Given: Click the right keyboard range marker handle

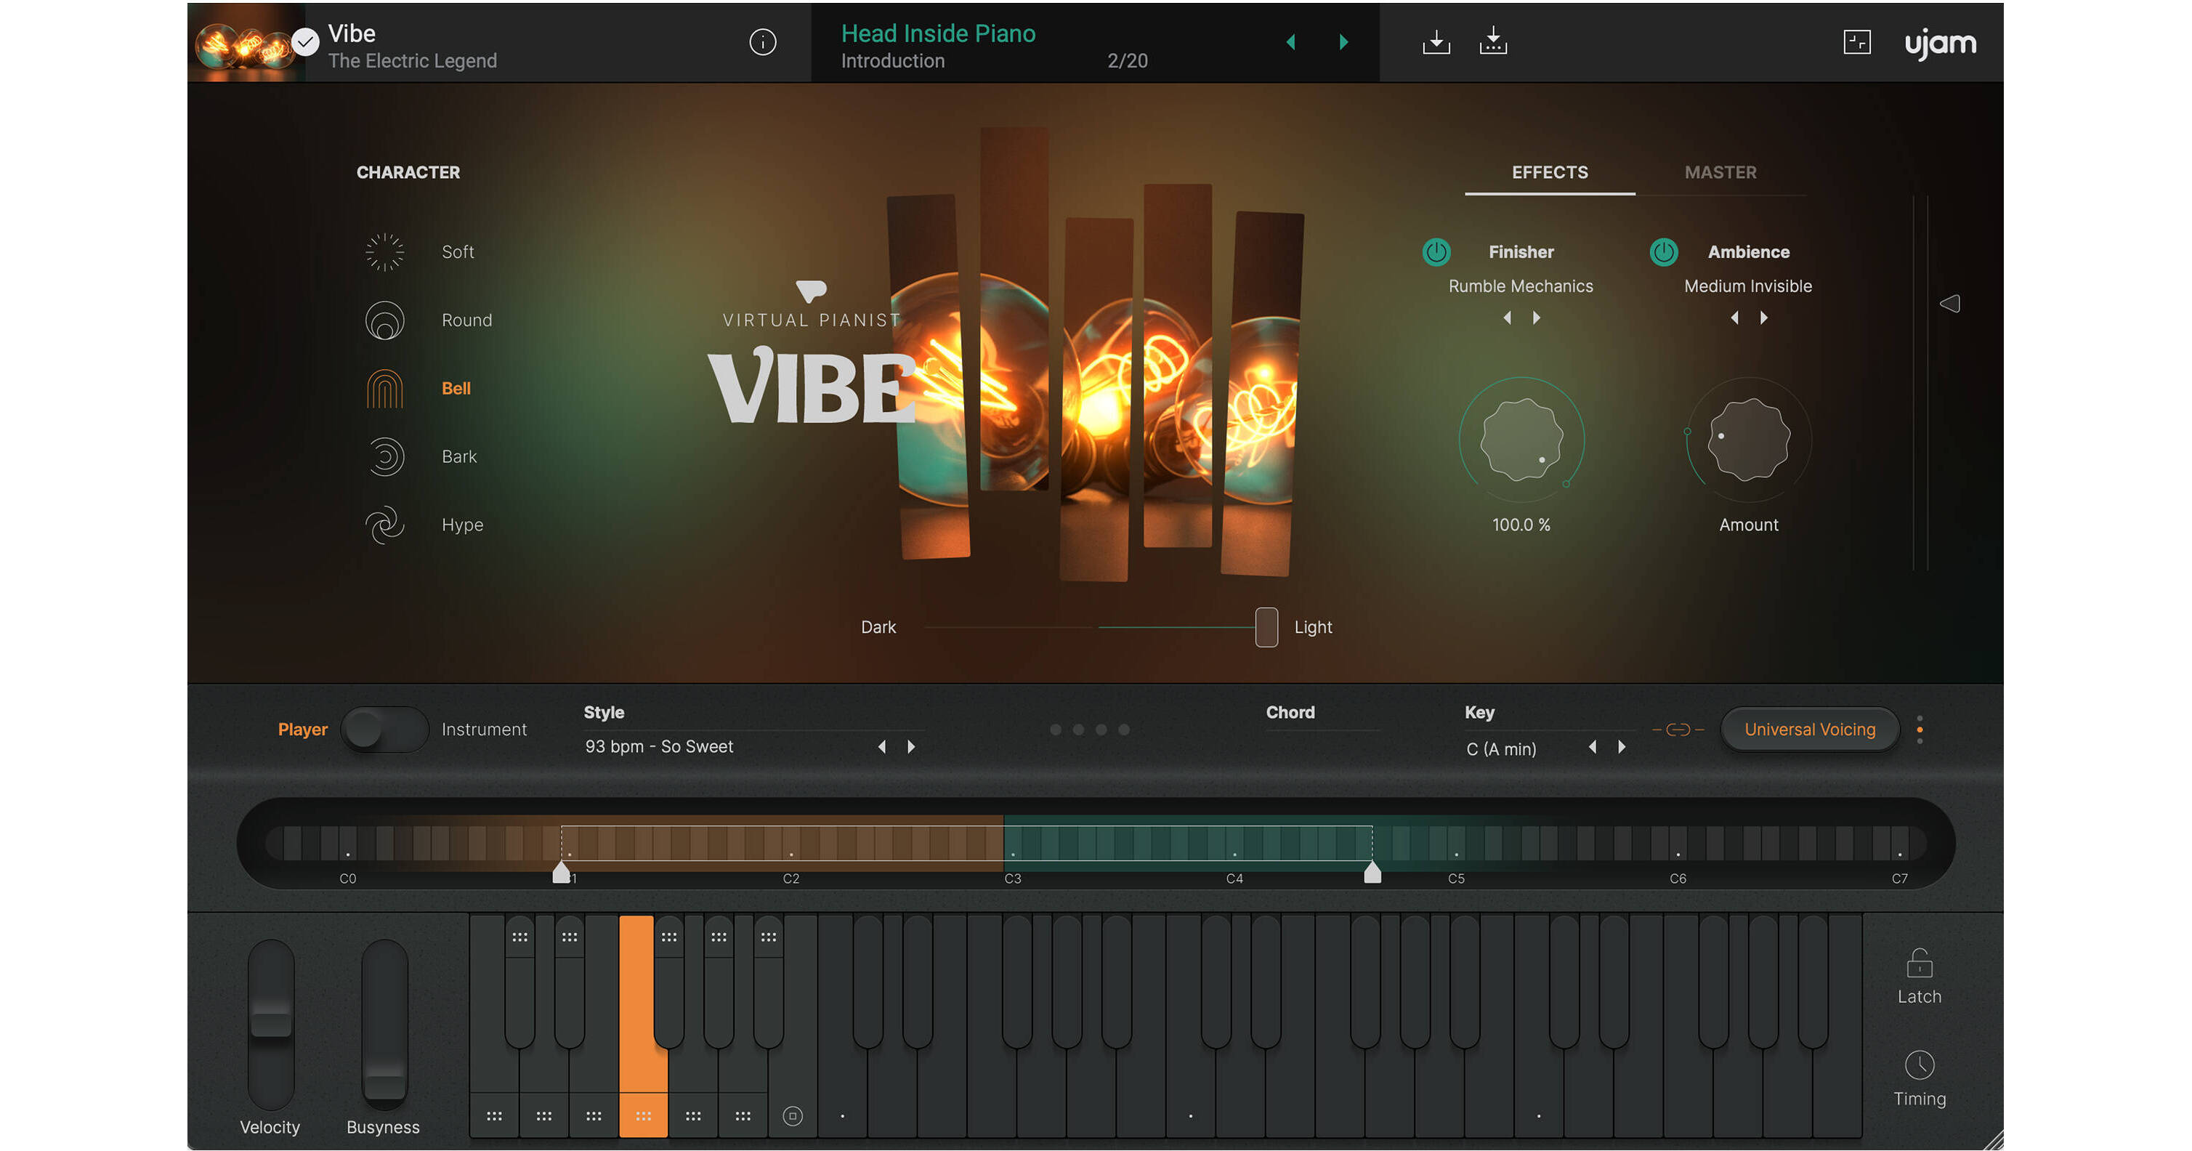Looking at the screenshot, I should tap(1372, 873).
